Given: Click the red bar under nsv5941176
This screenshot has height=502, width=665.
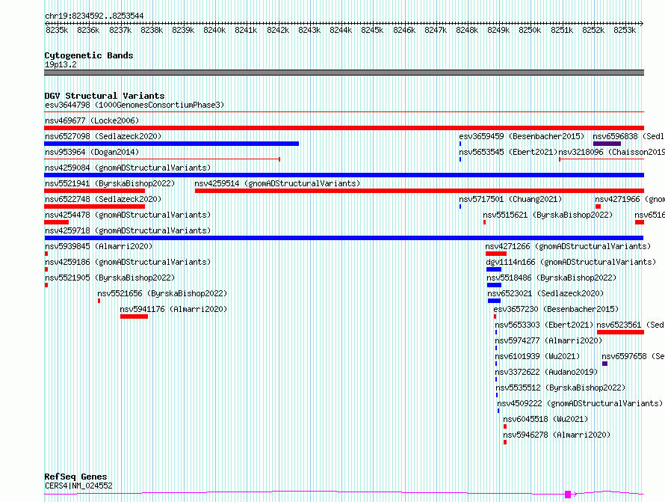Looking at the screenshot, I should (x=134, y=316).
